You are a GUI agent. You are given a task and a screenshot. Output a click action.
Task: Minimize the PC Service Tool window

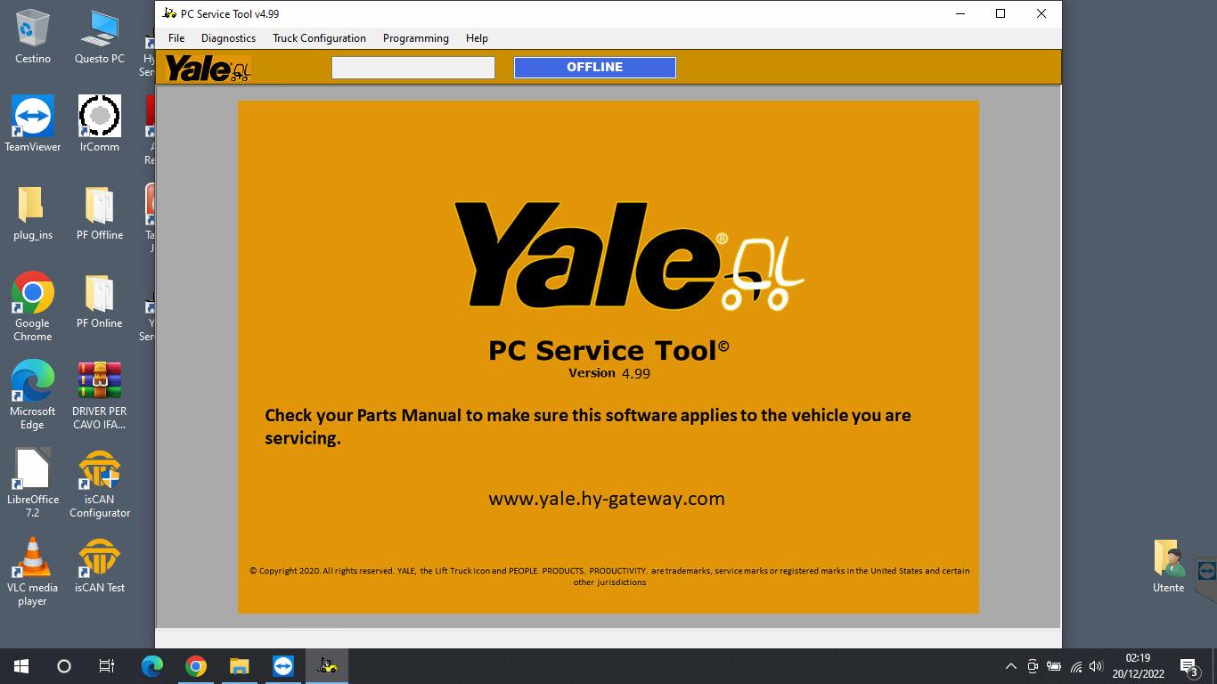[960, 13]
